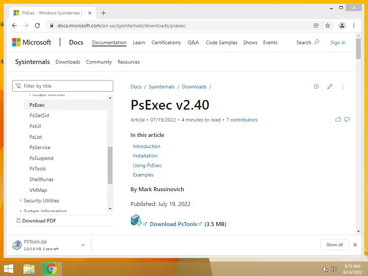Viewport: 368px width, 276px height.
Task: Select PsGetSid in the sidebar
Action: [39, 115]
